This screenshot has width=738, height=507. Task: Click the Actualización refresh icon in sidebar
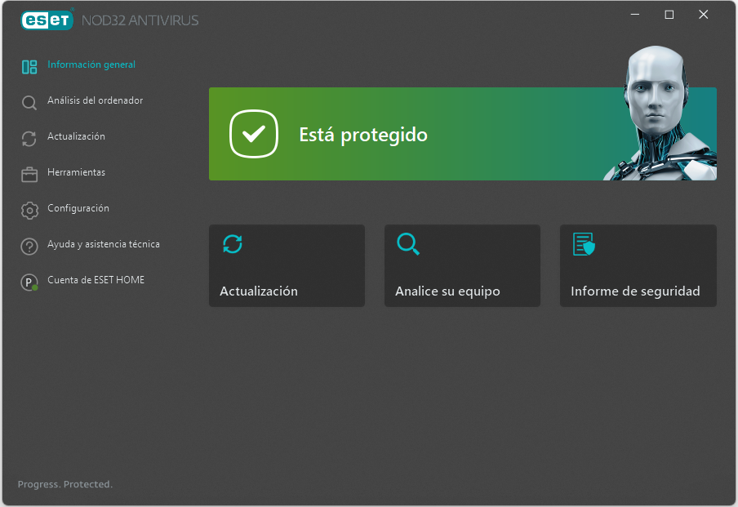tap(29, 139)
